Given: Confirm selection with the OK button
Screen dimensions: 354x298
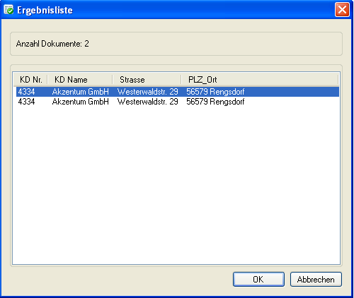Looking at the screenshot, I should click(258, 280).
